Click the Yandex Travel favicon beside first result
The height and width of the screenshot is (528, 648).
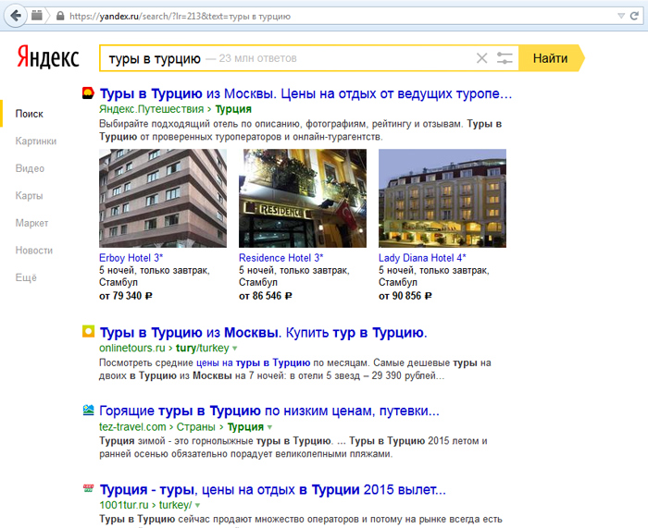pyautogui.click(x=88, y=93)
